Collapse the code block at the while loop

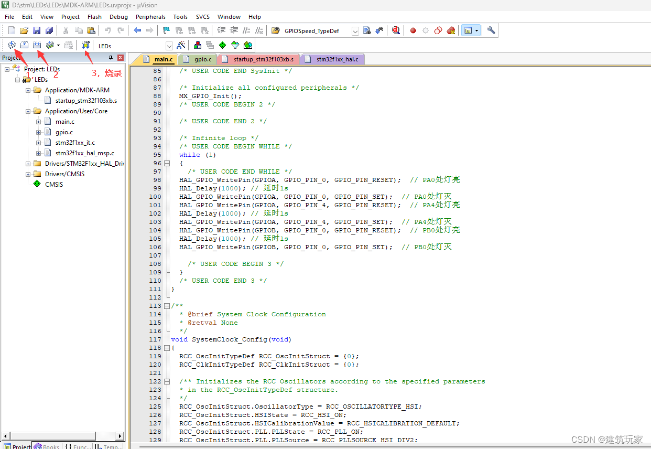click(167, 163)
